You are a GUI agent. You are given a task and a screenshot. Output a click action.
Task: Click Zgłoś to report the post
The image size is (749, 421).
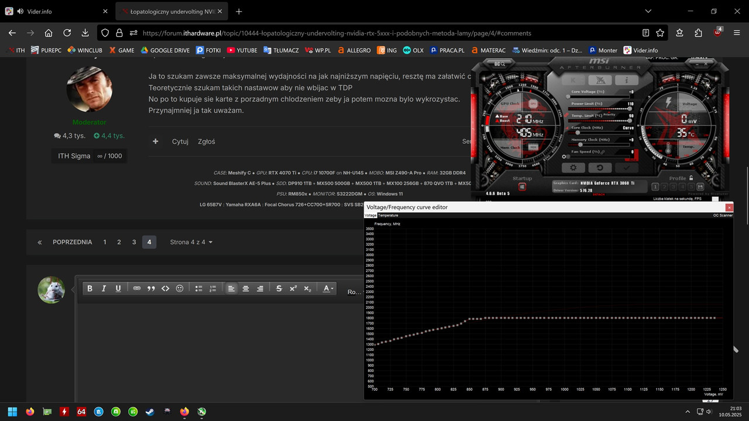click(x=207, y=142)
